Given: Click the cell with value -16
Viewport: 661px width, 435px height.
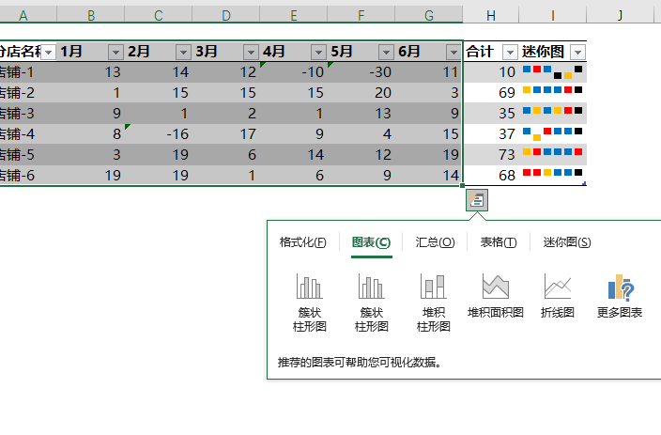Looking at the screenshot, I should 159,133.
